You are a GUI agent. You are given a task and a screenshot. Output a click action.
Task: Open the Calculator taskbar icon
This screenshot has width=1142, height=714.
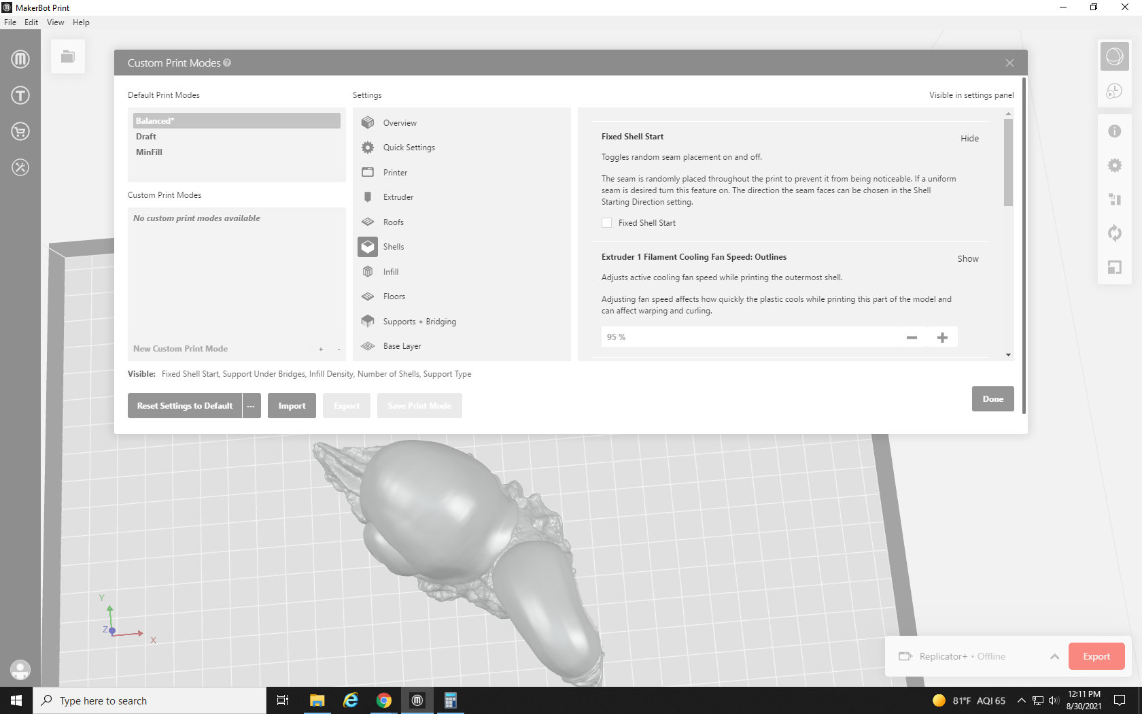click(x=450, y=700)
